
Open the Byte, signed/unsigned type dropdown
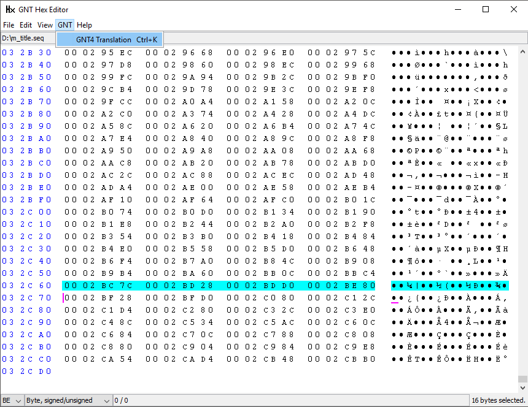tap(68, 400)
